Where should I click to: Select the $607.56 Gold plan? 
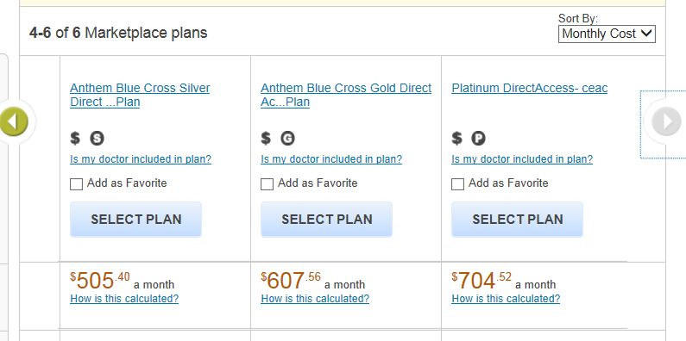[x=326, y=220]
